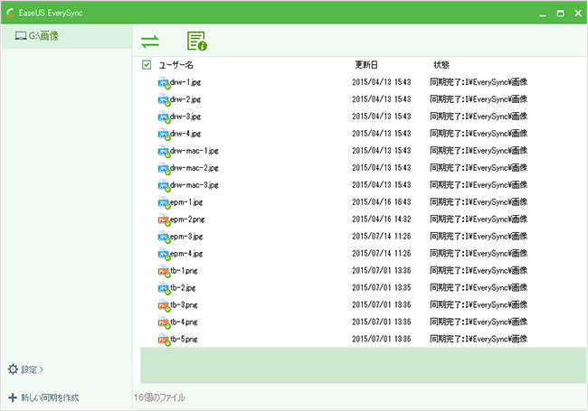Click the epm-4.jpg file icon
The height and width of the screenshot is (411, 588).
164,255
